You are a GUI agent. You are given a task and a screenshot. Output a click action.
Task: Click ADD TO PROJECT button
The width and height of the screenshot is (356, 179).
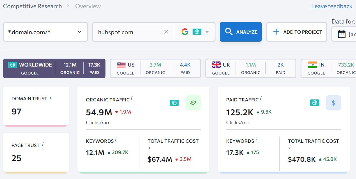click(x=297, y=32)
